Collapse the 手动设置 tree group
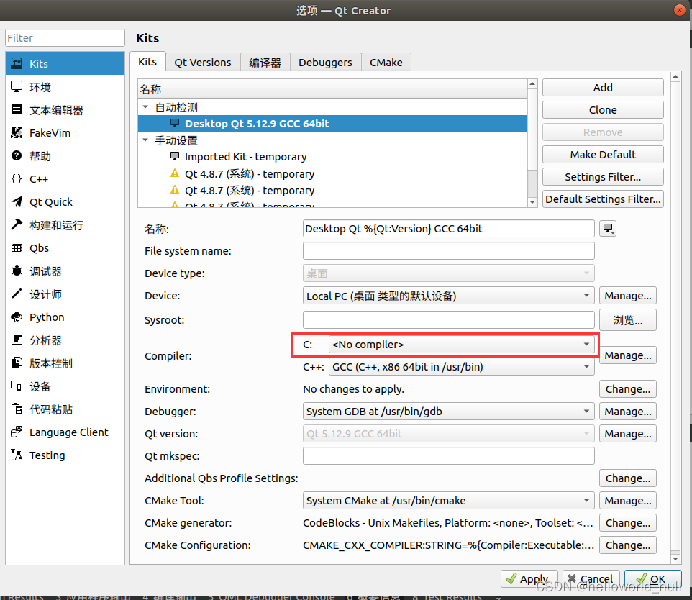 pos(145,140)
